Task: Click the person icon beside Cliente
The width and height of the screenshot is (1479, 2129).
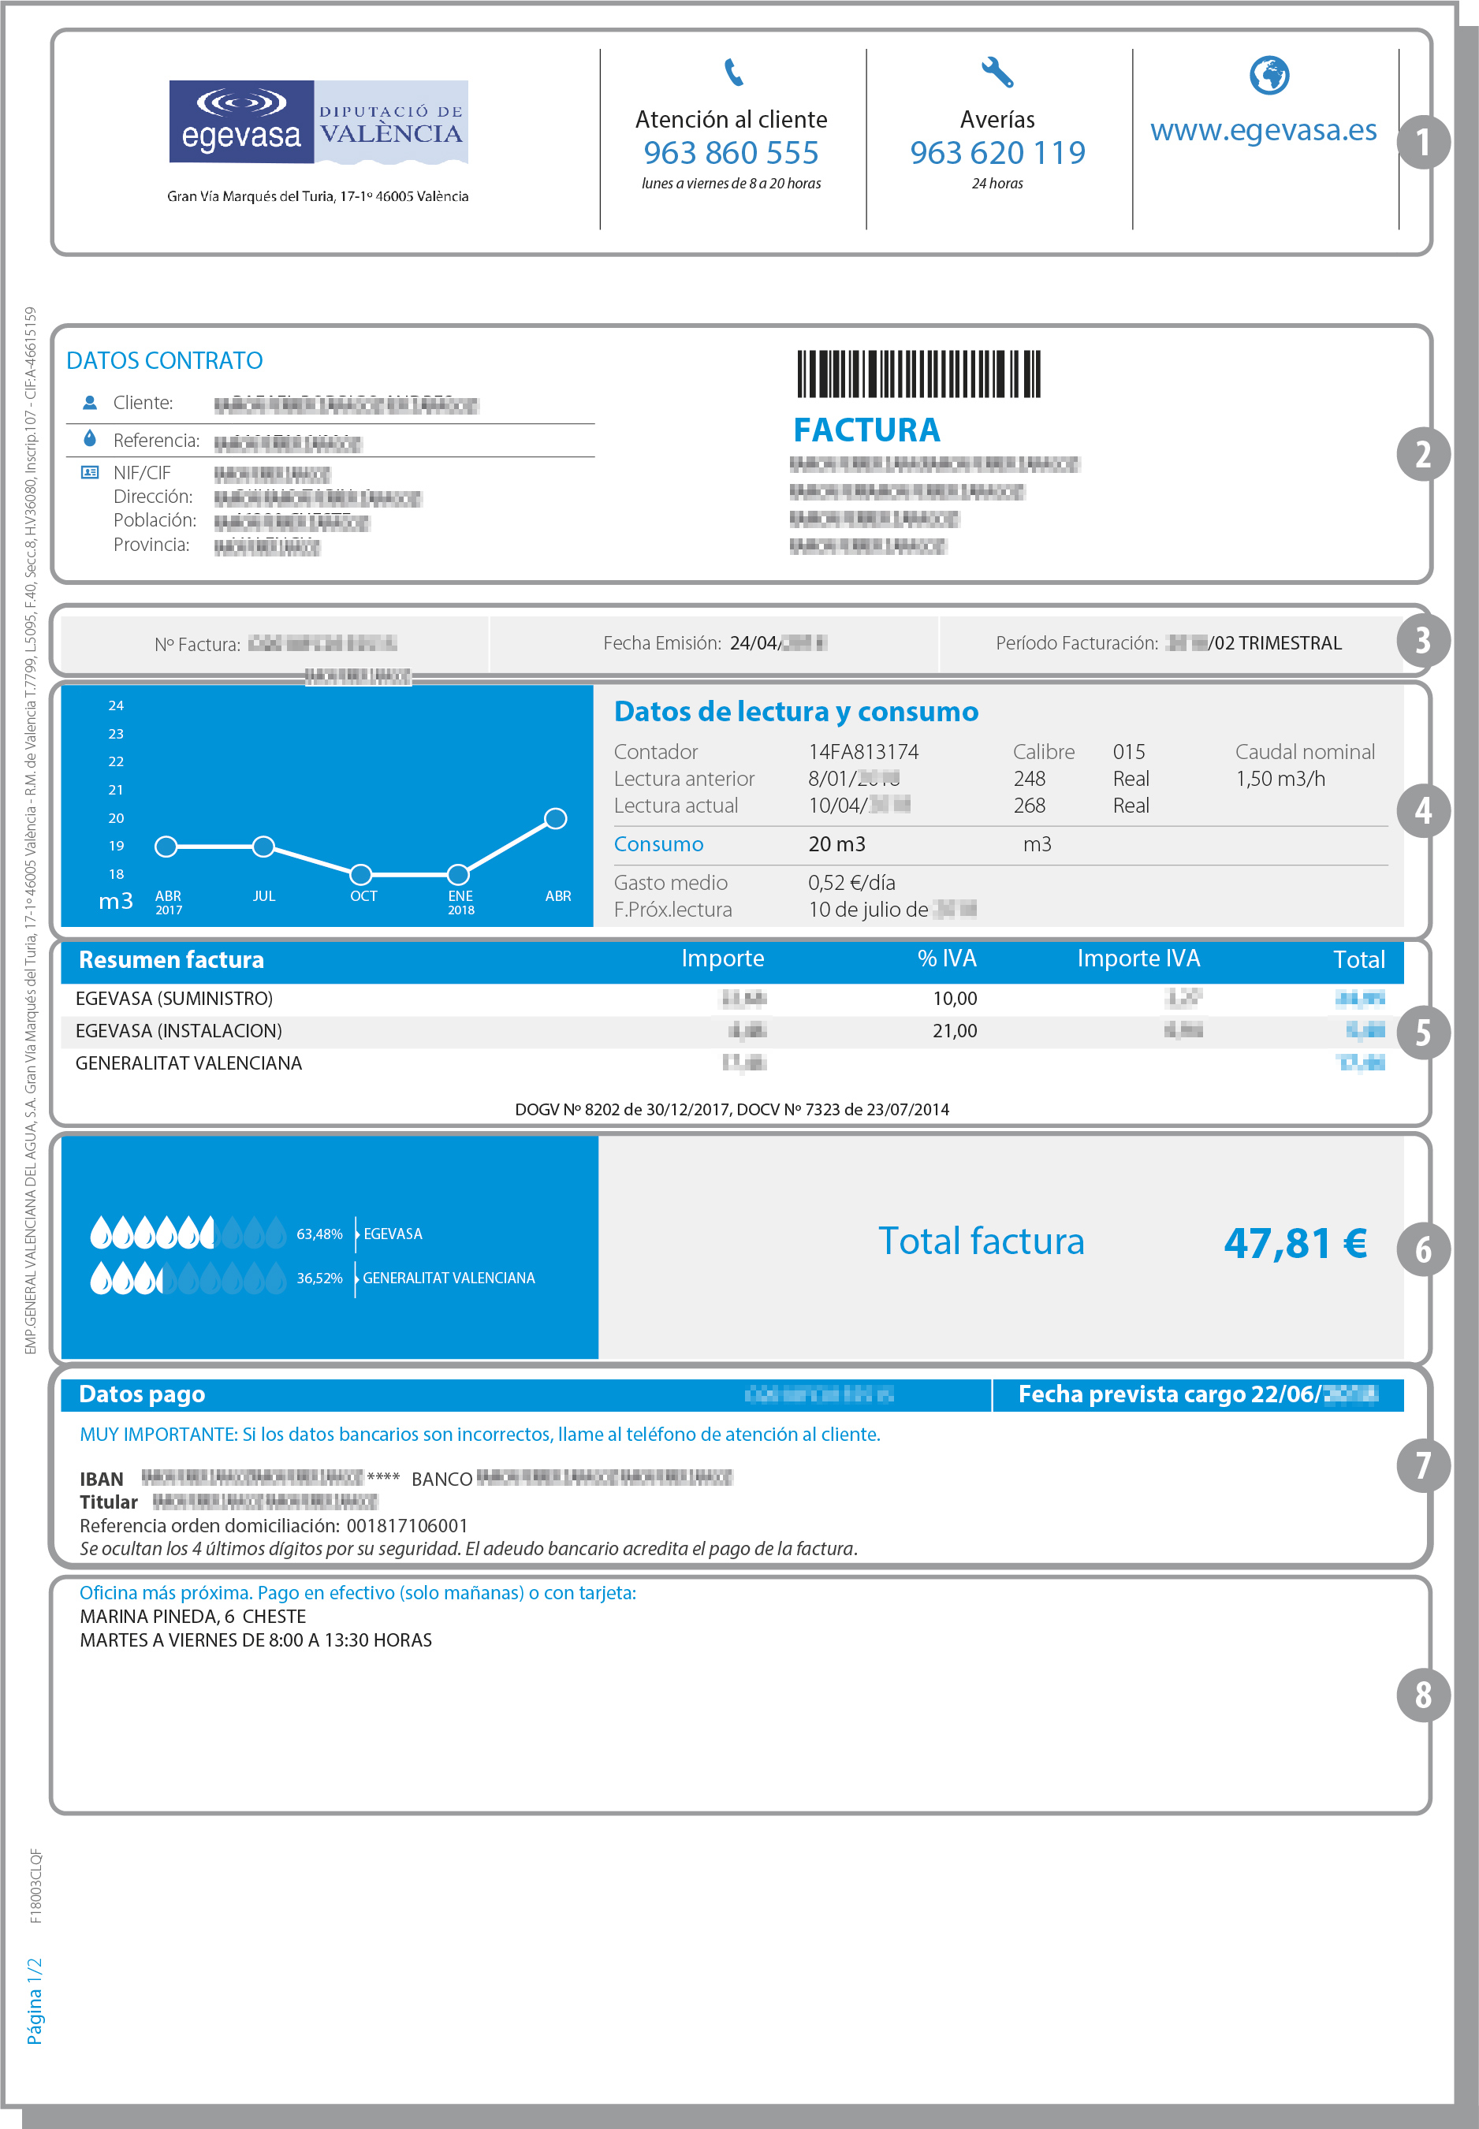Action: [x=90, y=402]
